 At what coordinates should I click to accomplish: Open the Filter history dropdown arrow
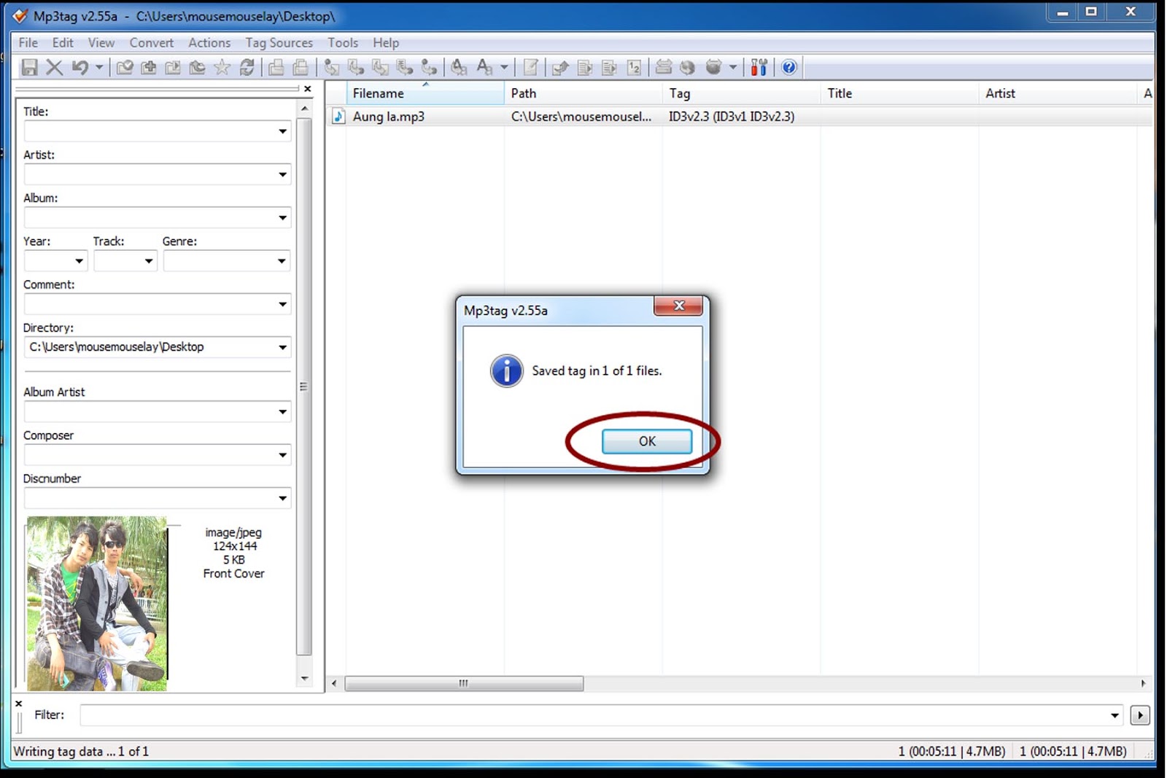pos(1114,715)
